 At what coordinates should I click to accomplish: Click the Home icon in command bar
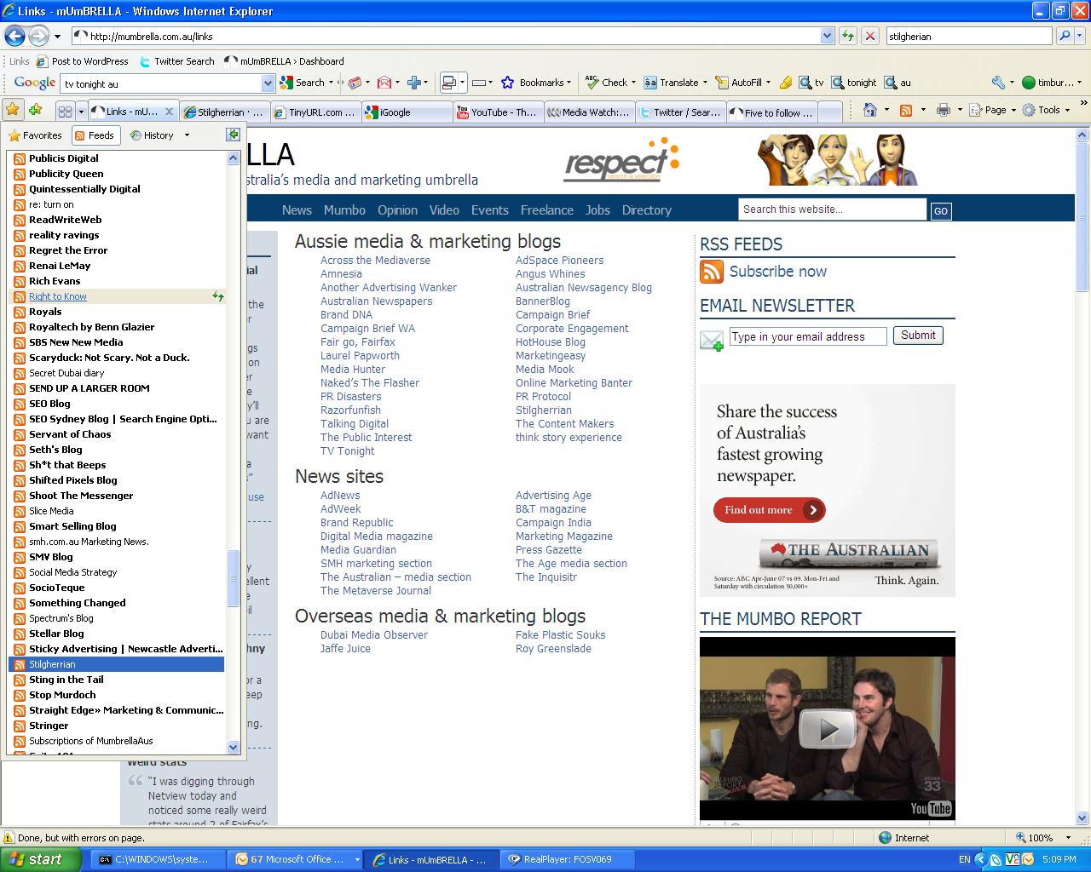click(870, 110)
